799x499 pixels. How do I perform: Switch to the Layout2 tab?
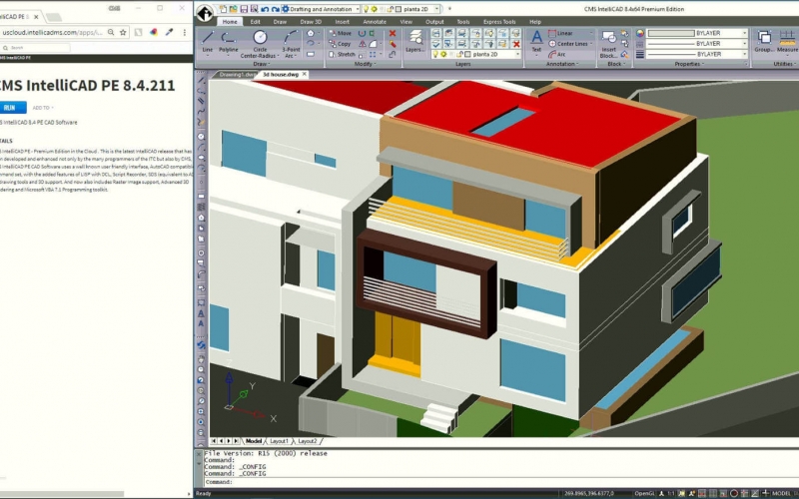tap(308, 441)
